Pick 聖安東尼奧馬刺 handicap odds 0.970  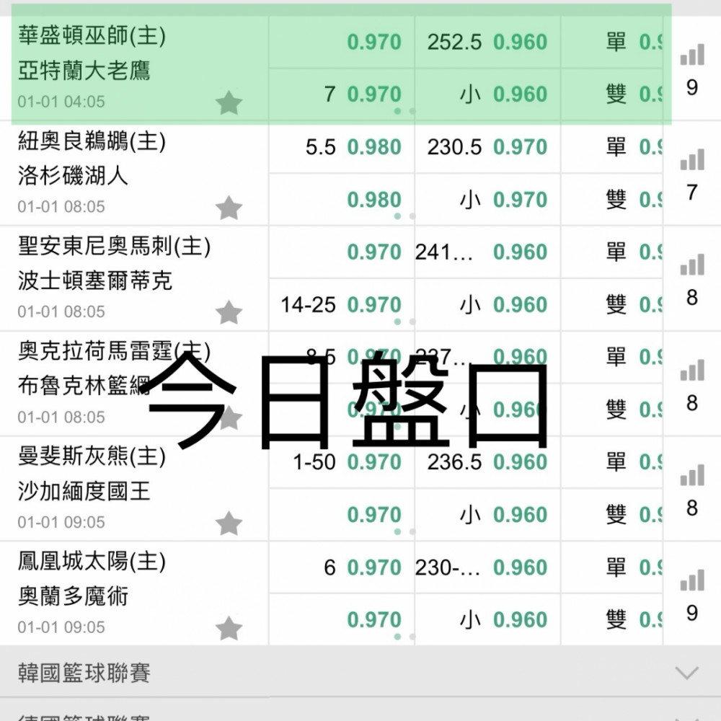coord(341,252)
